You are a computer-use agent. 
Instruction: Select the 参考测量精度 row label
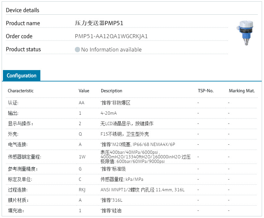pyautogui.click(x=23, y=169)
